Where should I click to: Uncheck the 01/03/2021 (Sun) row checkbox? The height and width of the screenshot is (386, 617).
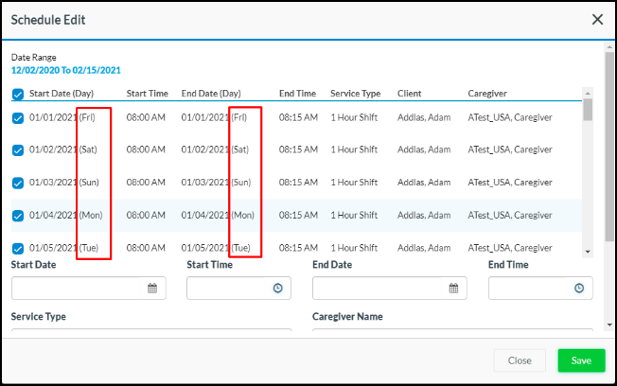[x=19, y=183]
